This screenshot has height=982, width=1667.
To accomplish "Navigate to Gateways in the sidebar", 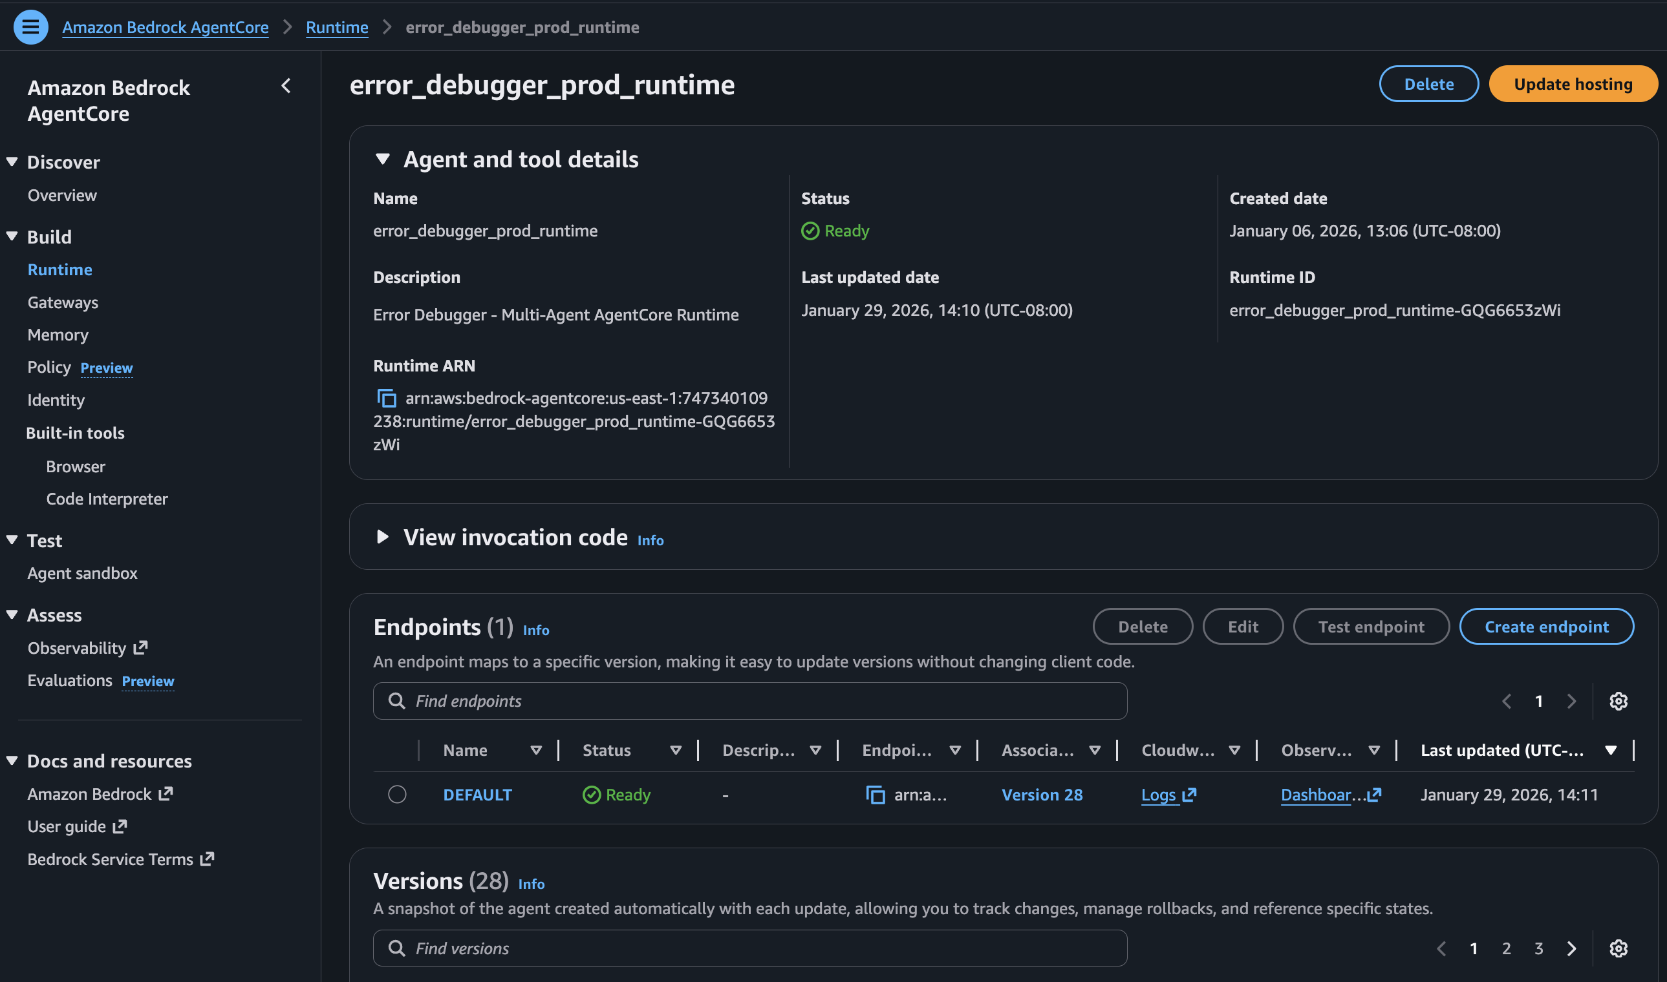I will click(63, 302).
